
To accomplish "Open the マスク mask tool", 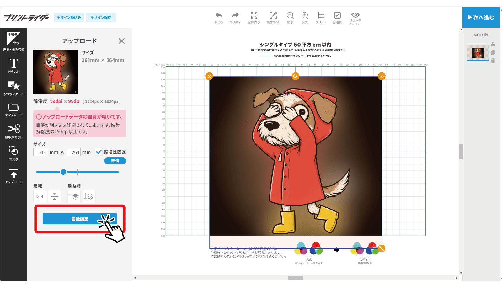I will 13,153.
